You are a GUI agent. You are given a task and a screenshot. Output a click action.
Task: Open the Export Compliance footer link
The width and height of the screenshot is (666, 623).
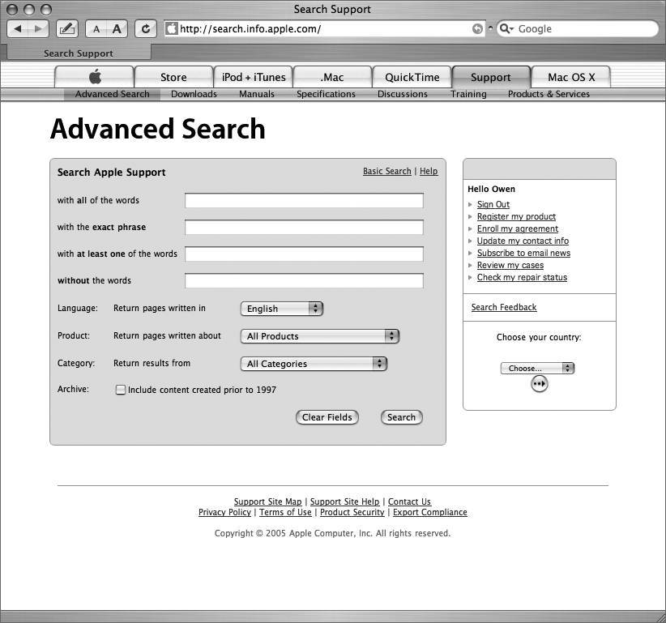coord(430,512)
